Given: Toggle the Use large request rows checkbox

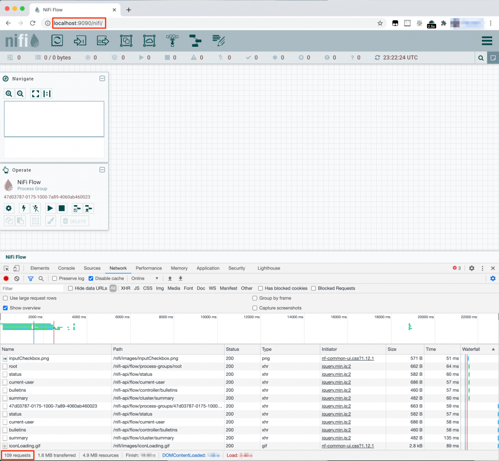Looking at the screenshot, I should coord(5,298).
